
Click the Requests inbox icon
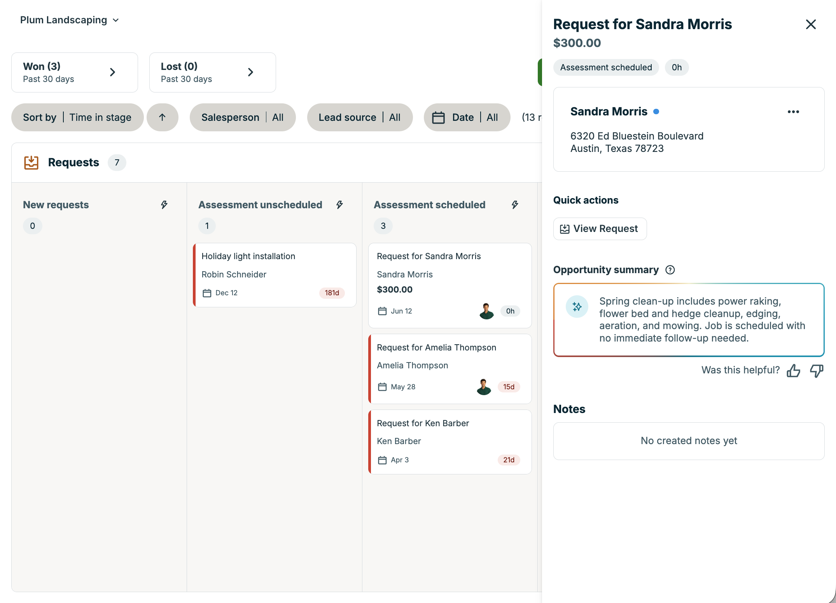coord(31,162)
